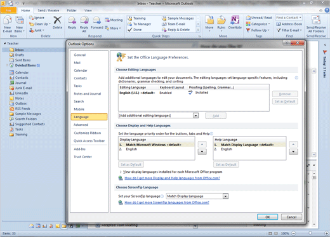Image resolution: width=330 pixels, height=237 pixels.
Task: Select English in Display Language list
Action: 157,149
